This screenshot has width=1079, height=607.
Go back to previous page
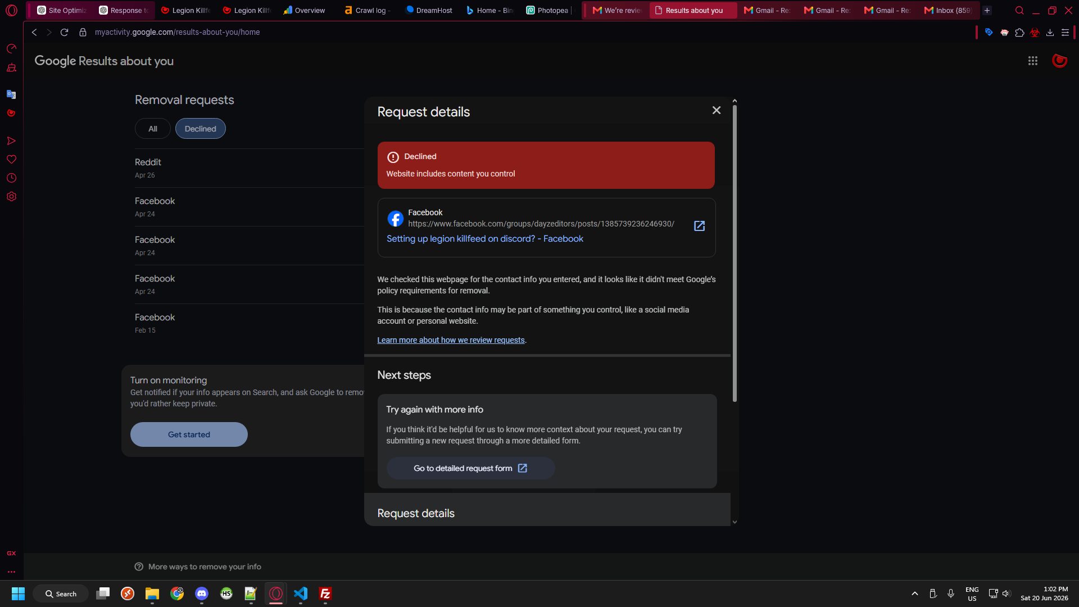[x=34, y=33]
